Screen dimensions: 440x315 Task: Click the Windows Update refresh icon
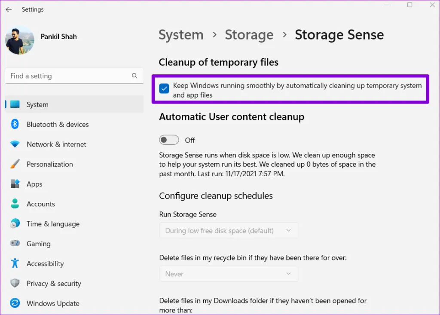coord(15,303)
